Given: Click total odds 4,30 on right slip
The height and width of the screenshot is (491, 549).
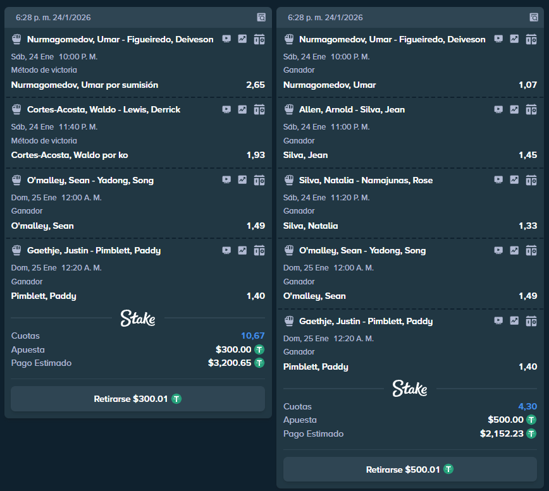Looking at the screenshot, I should (527, 406).
